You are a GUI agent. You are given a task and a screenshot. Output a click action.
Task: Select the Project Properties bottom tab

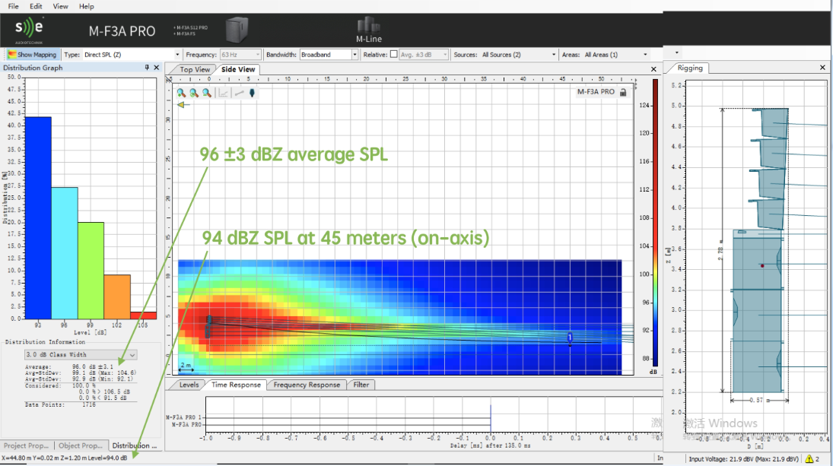(x=27, y=445)
